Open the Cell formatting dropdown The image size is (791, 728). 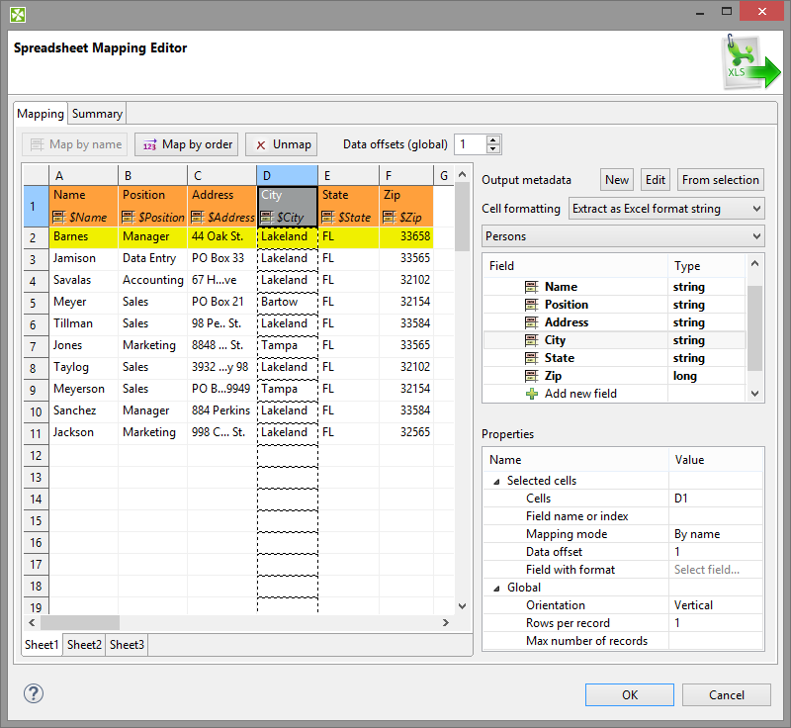pos(666,209)
